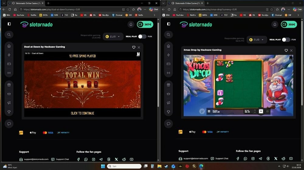Open trophy icon in right sidebar

[x=168, y=112]
